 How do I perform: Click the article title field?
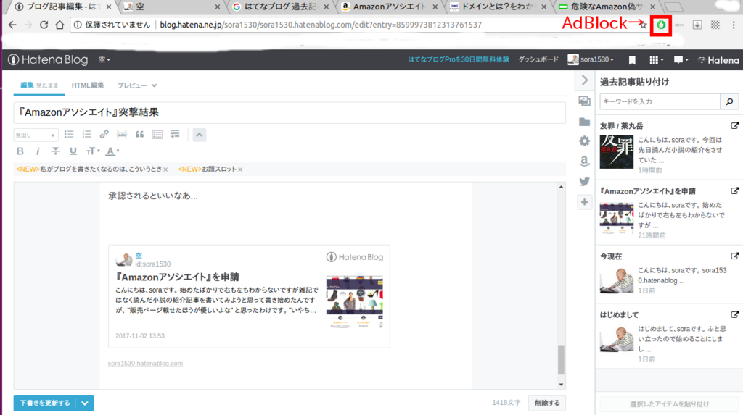pyautogui.click(x=290, y=113)
